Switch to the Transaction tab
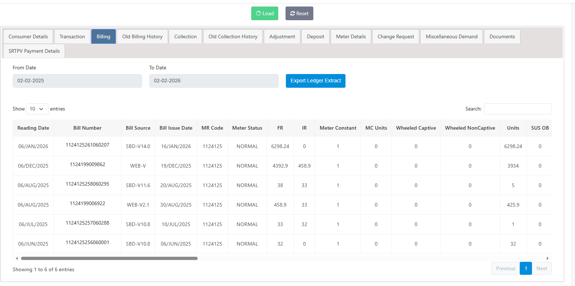 tap(72, 36)
